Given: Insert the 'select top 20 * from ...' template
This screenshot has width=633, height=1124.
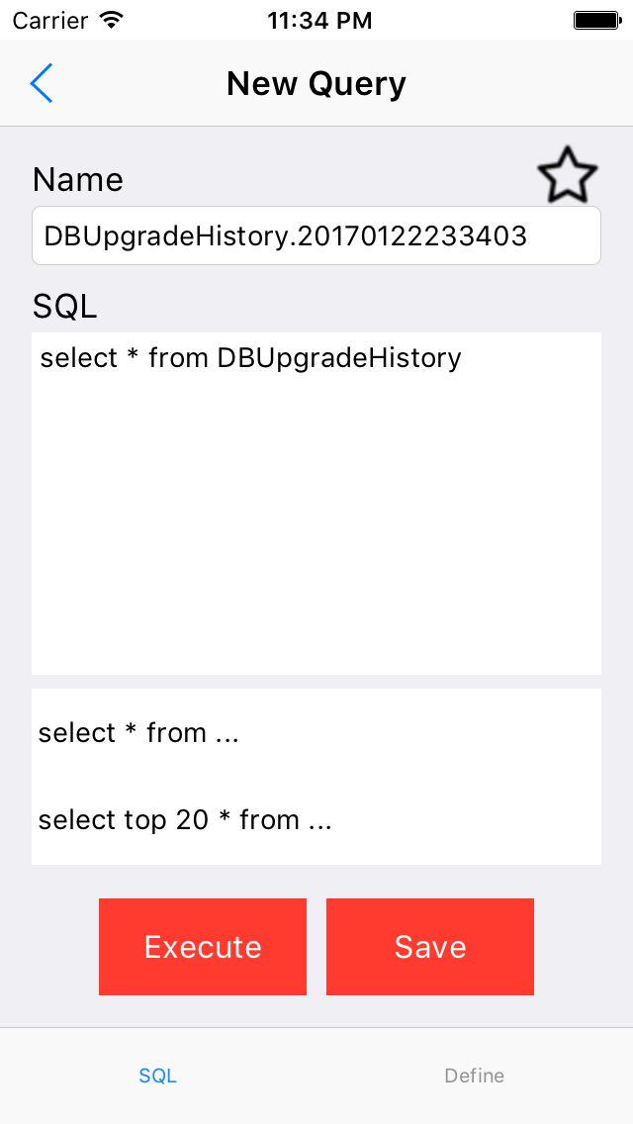Looking at the screenshot, I should coord(183,820).
